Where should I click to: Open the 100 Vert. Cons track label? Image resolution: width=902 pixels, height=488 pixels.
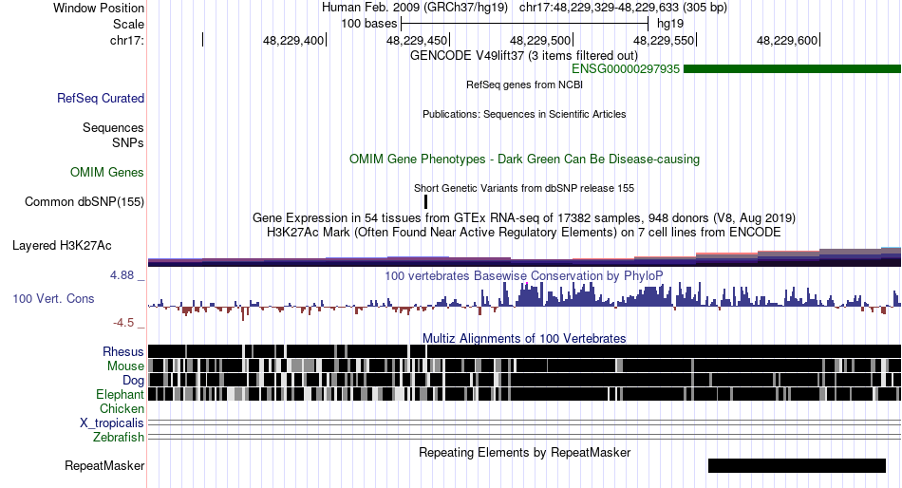[53, 299]
